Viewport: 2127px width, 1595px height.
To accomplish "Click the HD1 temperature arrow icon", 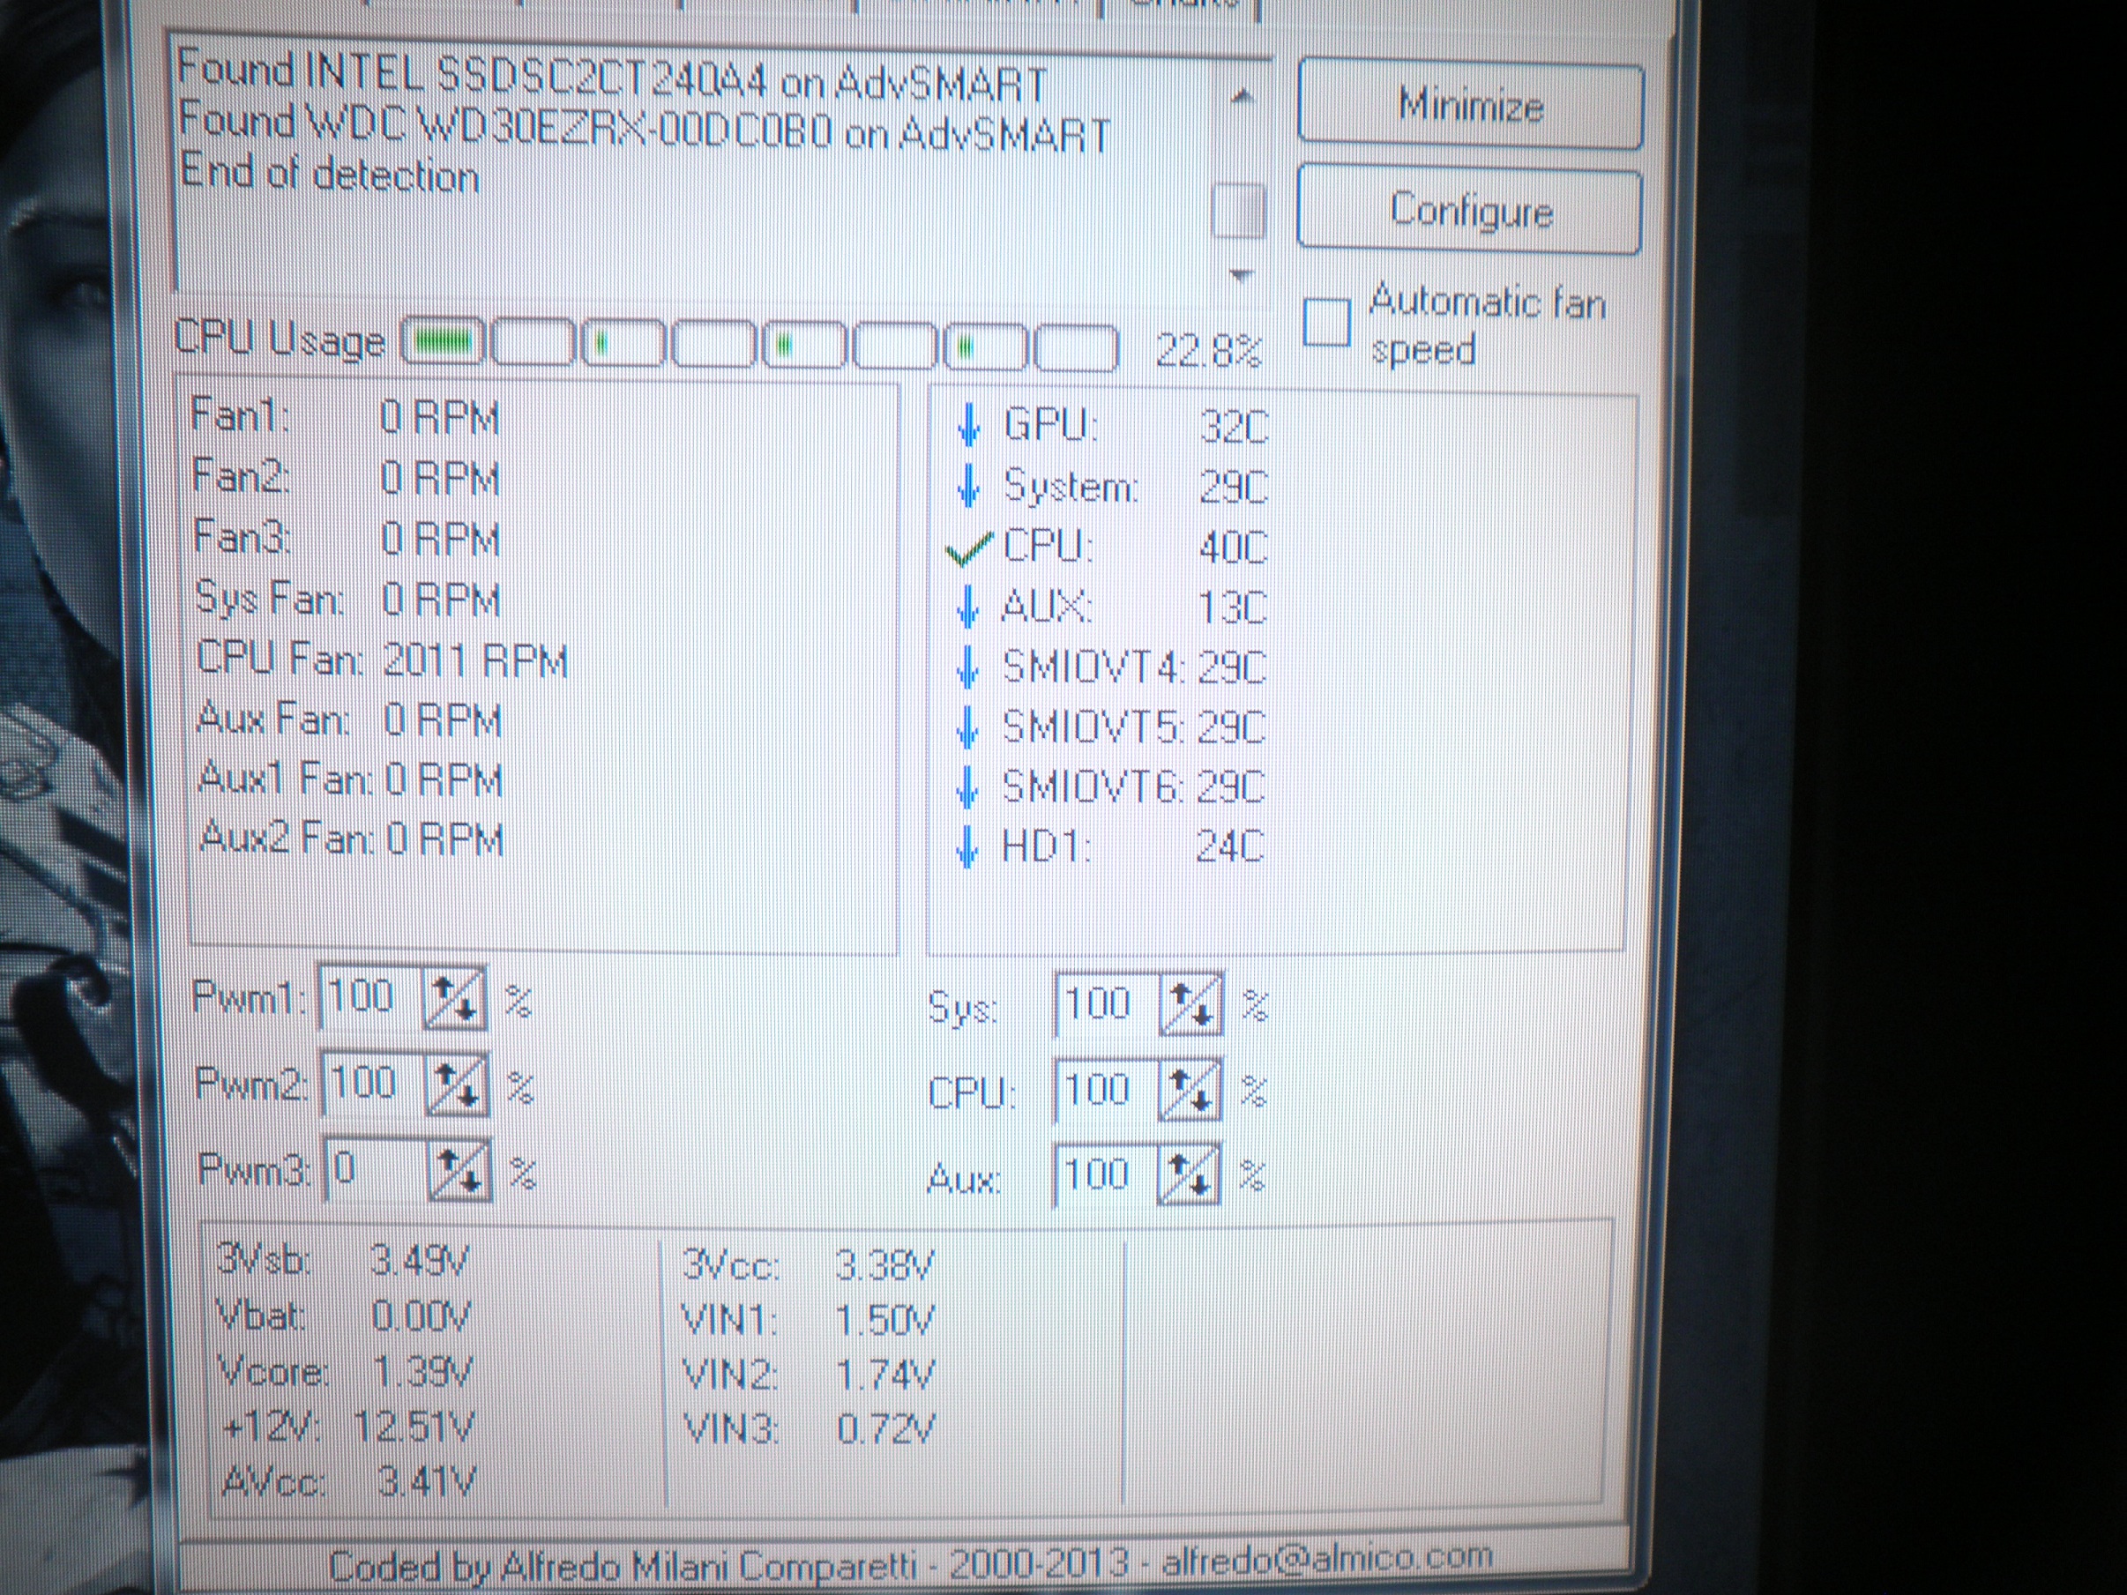I will (x=968, y=847).
